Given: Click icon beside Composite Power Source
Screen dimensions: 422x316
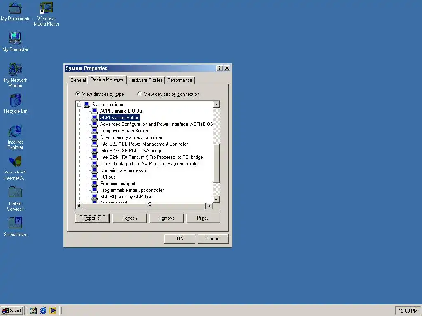Looking at the screenshot, I should click(x=94, y=131).
